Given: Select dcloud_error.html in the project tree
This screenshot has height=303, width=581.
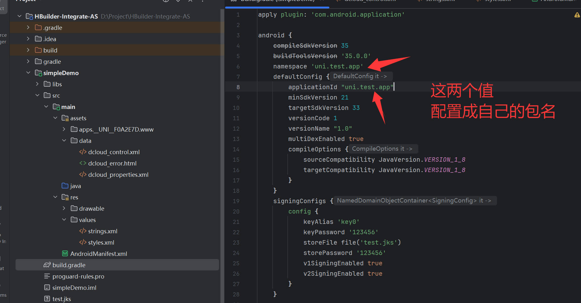Looking at the screenshot, I should (x=112, y=163).
